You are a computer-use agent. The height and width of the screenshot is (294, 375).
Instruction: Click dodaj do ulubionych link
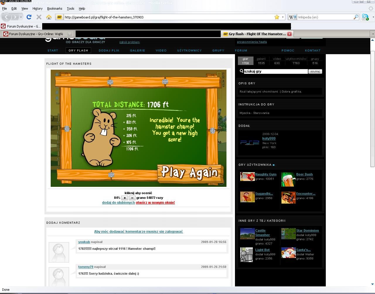[x=118, y=203]
